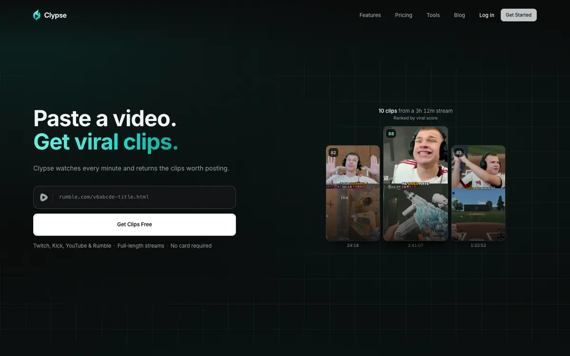Click the 2:41:07 timestamp label
The image size is (570, 356).
(x=416, y=245)
